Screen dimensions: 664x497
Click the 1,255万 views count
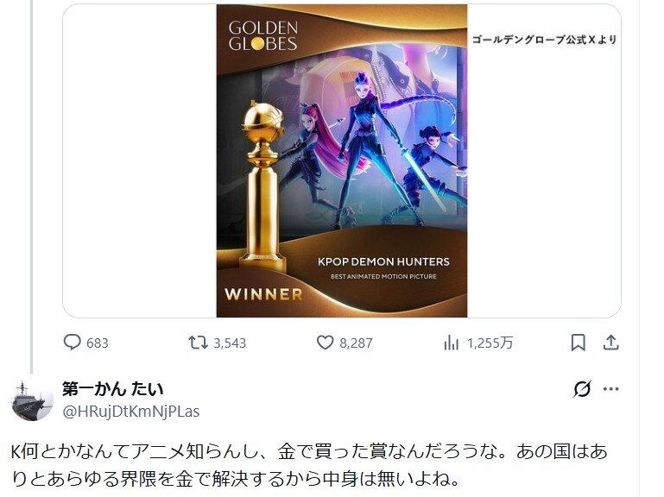pyautogui.click(x=490, y=343)
